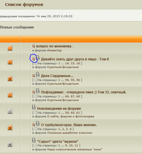Screen dimensions: 142x154
Task: Go to page 15 of Давайте знать друг друга
Action: 72,64
